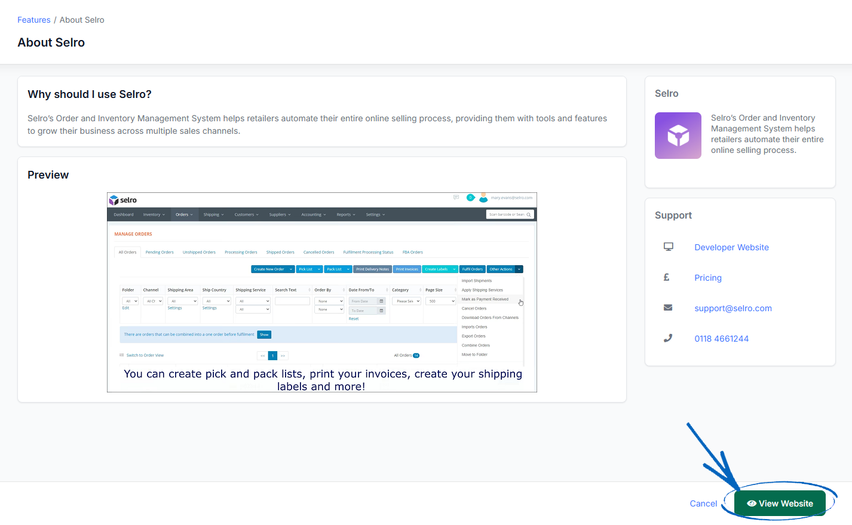Click the 'Preview' section heading
Image resolution: width=852 pixels, height=525 pixels.
(x=48, y=175)
